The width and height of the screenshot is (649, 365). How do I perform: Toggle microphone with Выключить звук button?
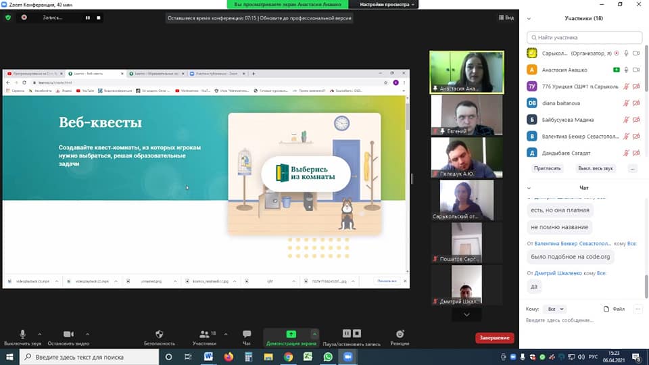pyautogui.click(x=22, y=335)
